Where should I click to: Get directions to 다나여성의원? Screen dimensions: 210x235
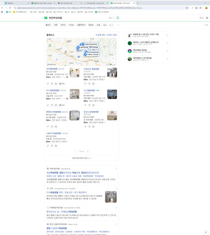pyautogui.click(x=85, y=105)
